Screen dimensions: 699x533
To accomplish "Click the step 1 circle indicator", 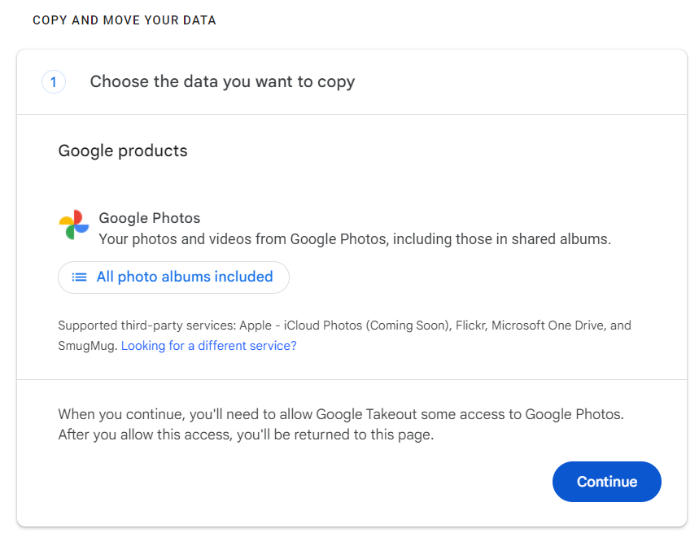I will (x=54, y=82).
